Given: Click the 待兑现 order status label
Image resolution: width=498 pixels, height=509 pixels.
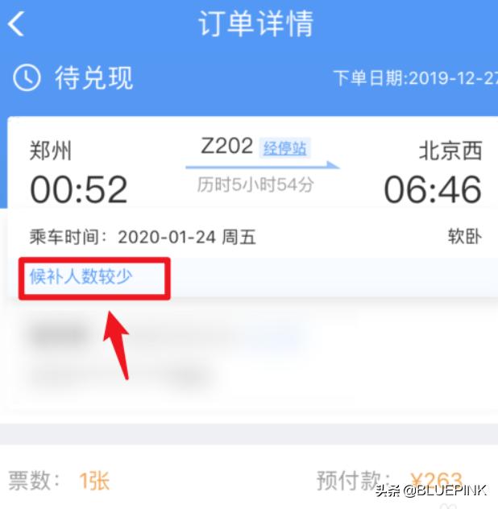Looking at the screenshot, I should (x=94, y=77).
